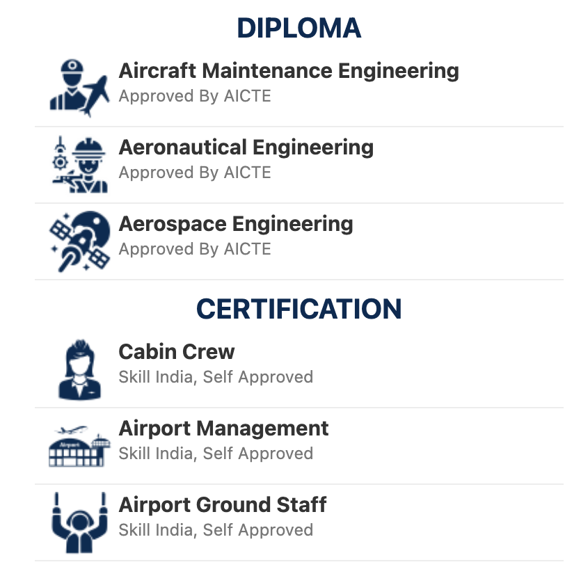The image size is (565, 576).
Task: Click the Aerospace Engineering satellite icon
Action: click(x=80, y=241)
